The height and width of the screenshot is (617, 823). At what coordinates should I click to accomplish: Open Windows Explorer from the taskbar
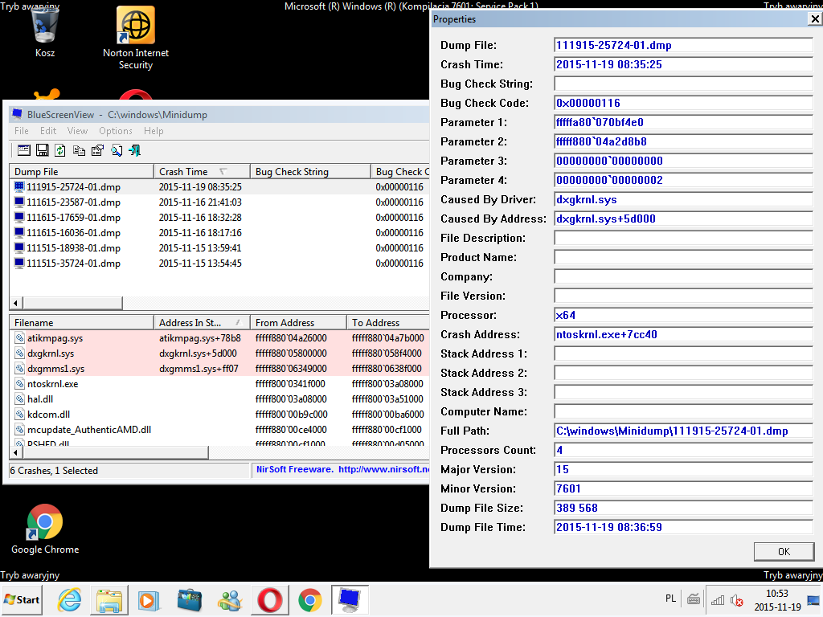point(109,599)
